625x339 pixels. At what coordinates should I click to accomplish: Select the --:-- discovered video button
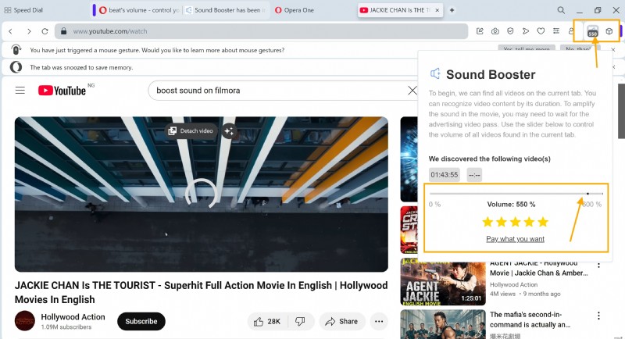(x=474, y=175)
